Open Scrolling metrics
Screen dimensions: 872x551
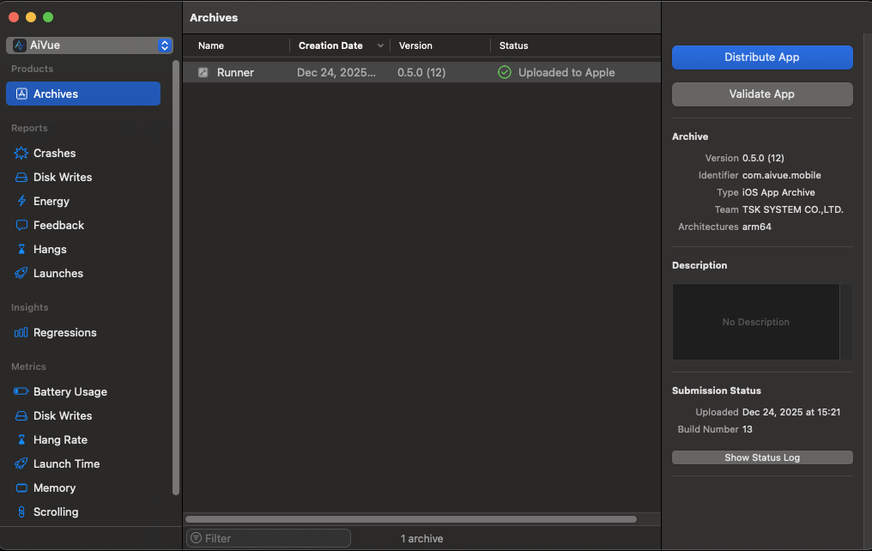pos(56,512)
